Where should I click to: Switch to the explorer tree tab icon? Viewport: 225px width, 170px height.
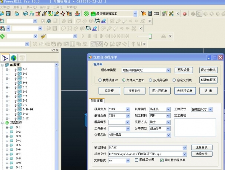pos(5,58)
